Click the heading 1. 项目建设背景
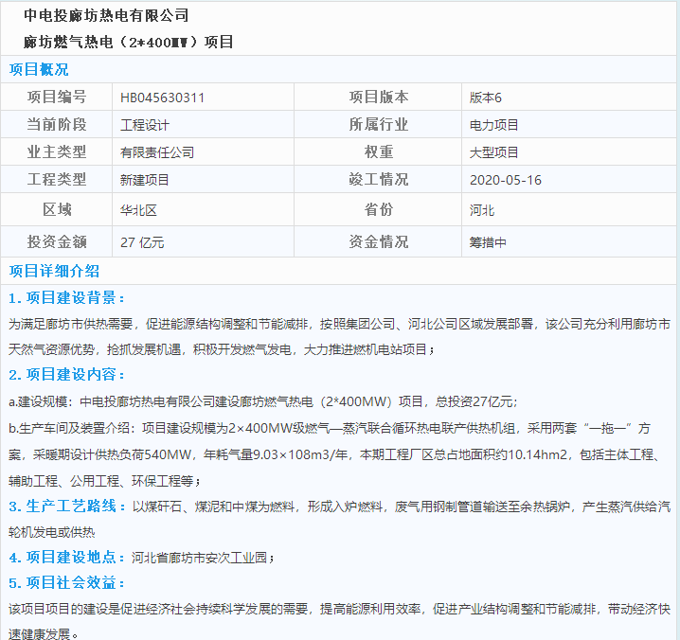The image size is (680, 640). 67,297
